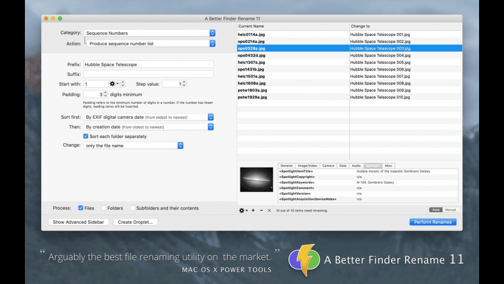The width and height of the screenshot is (504, 284).
Task: Click the Suffix text field
Action: (148, 74)
